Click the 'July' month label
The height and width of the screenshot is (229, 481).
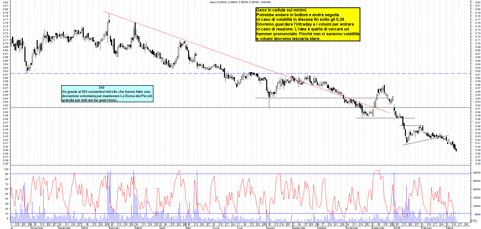click(240, 228)
